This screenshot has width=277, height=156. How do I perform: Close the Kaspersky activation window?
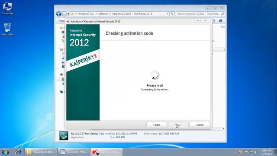coord(205,21)
